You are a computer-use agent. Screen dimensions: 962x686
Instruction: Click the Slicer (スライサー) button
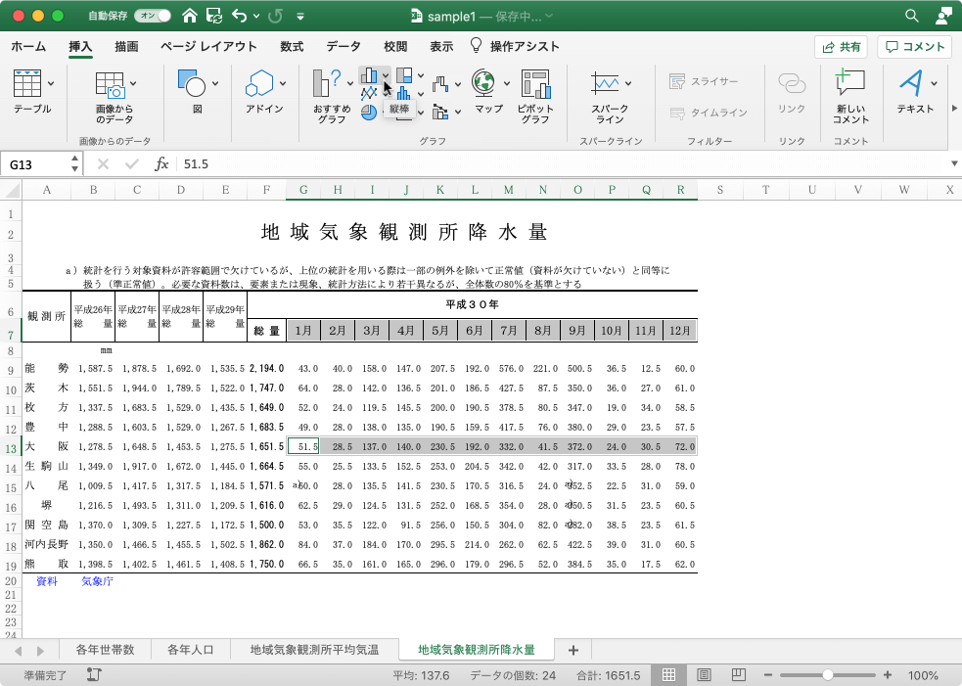click(705, 81)
